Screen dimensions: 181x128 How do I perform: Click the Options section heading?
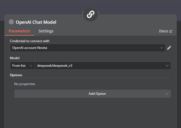[x=16, y=75]
